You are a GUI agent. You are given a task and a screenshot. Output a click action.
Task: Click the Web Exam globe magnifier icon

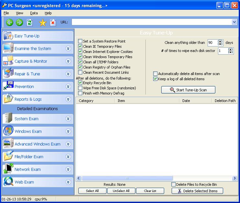click(8, 181)
